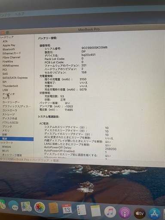
Task: Select ストレージ in the sidebar
Action: (x=9, y=114)
